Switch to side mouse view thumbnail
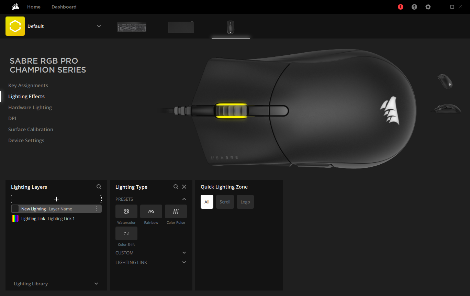Image resolution: width=470 pixels, height=296 pixels. (447, 108)
